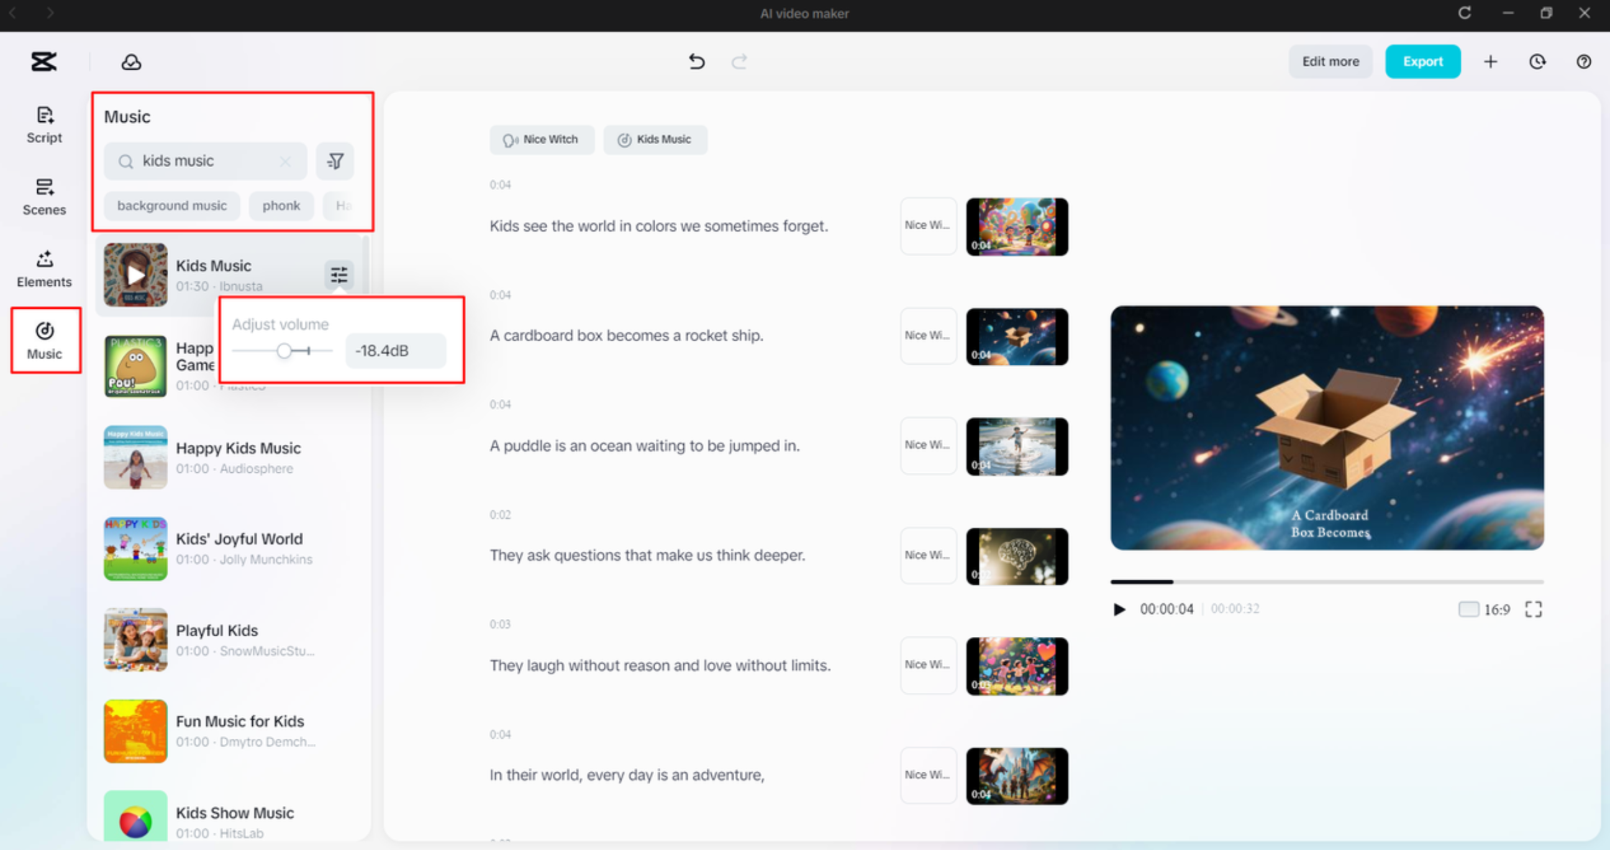
Task: Adjust the volume slider to a new level
Action: 284,350
